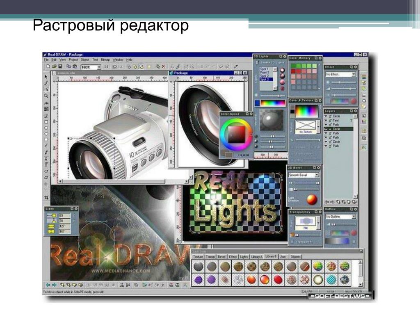Image resolution: width=420 pixels, height=315 pixels.
Task: Choose the crop tool in left toolbar
Action: pyautogui.click(x=46, y=197)
